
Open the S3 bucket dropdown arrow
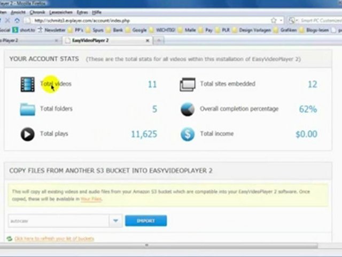[x=116, y=221]
